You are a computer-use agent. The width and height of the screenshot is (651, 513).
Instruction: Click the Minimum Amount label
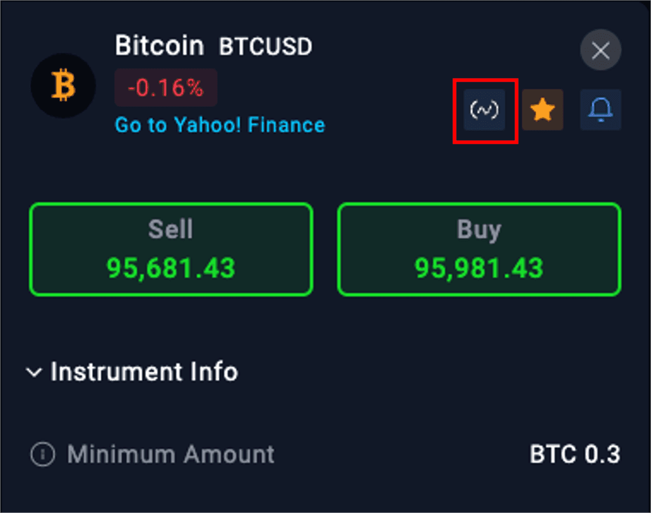click(171, 454)
